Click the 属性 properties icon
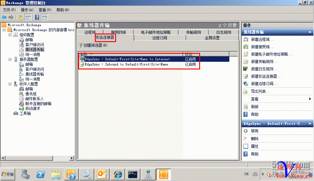This screenshot has height=181, width=314. pos(246,146)
